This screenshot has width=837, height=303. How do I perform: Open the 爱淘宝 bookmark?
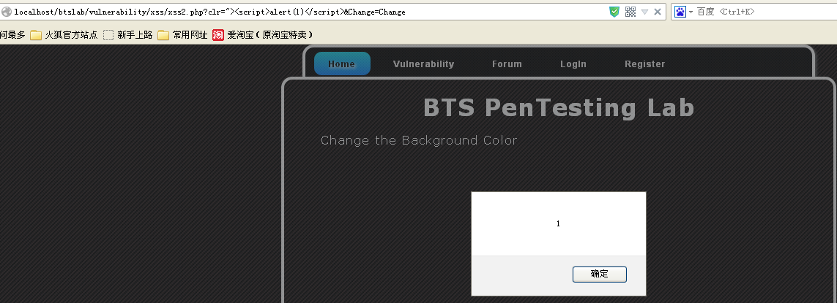click(262, 34)
